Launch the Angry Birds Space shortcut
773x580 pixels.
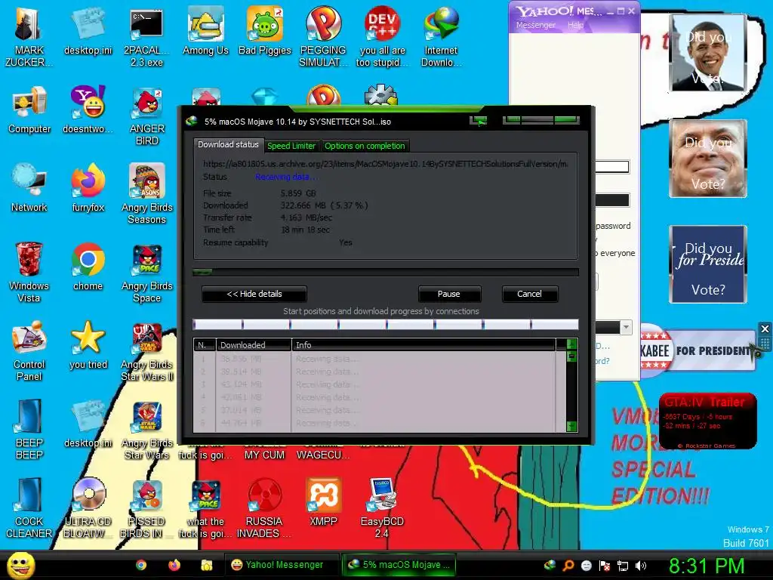point(147,272)
